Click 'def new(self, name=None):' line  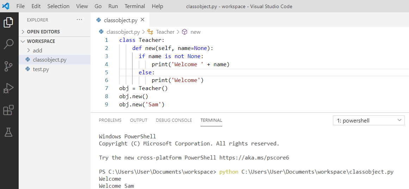(173, 48)
